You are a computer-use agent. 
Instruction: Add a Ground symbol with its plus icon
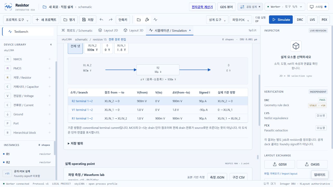(49, 114)
